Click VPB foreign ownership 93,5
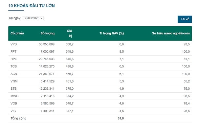 coord(186,44)
